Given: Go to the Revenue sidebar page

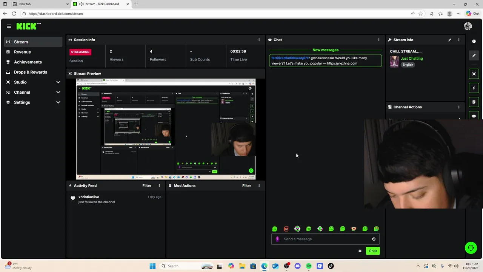Looking at the screenshot, I should point(33,52).
